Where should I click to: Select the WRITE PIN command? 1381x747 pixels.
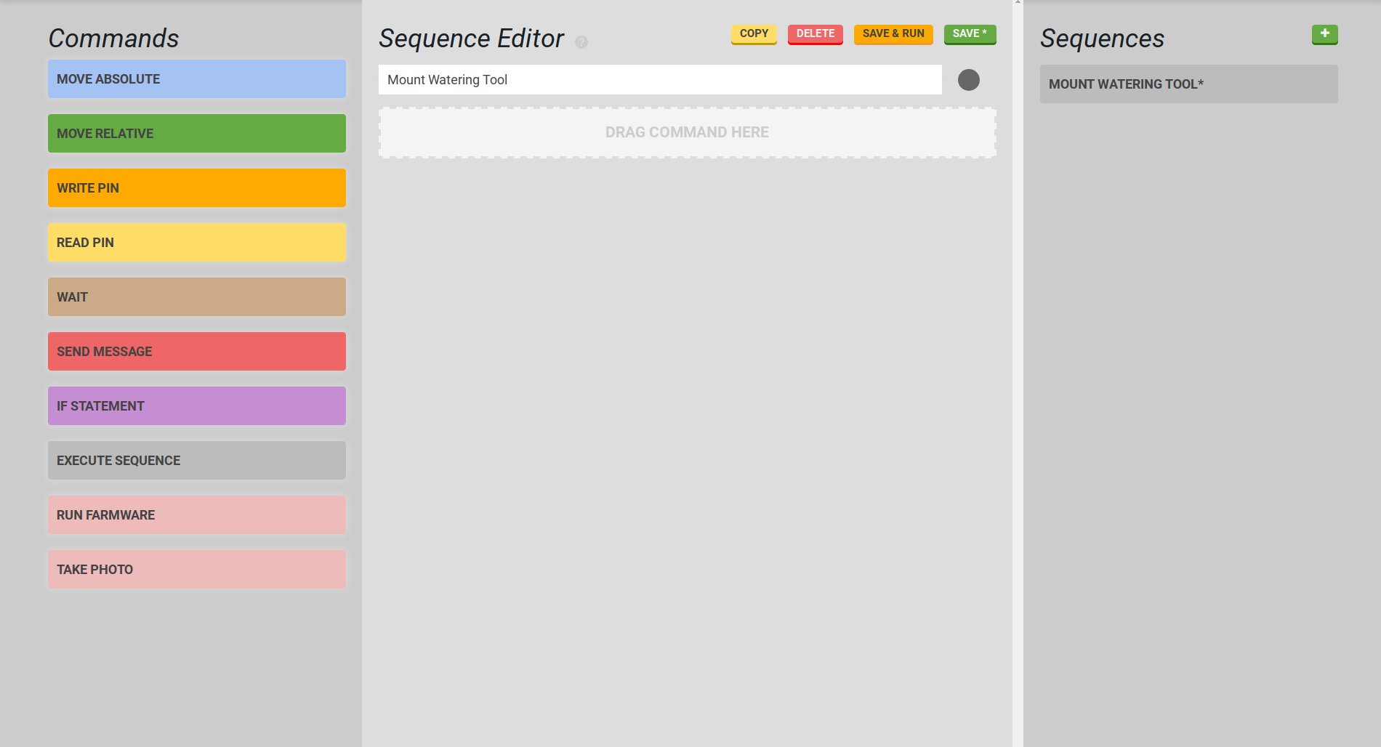point(197,188)
